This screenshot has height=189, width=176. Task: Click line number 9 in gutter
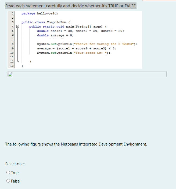(13, 48)
